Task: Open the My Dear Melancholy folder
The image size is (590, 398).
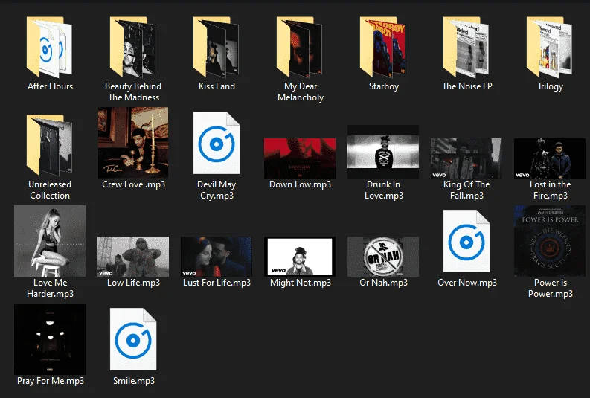Action: [300, 47]
